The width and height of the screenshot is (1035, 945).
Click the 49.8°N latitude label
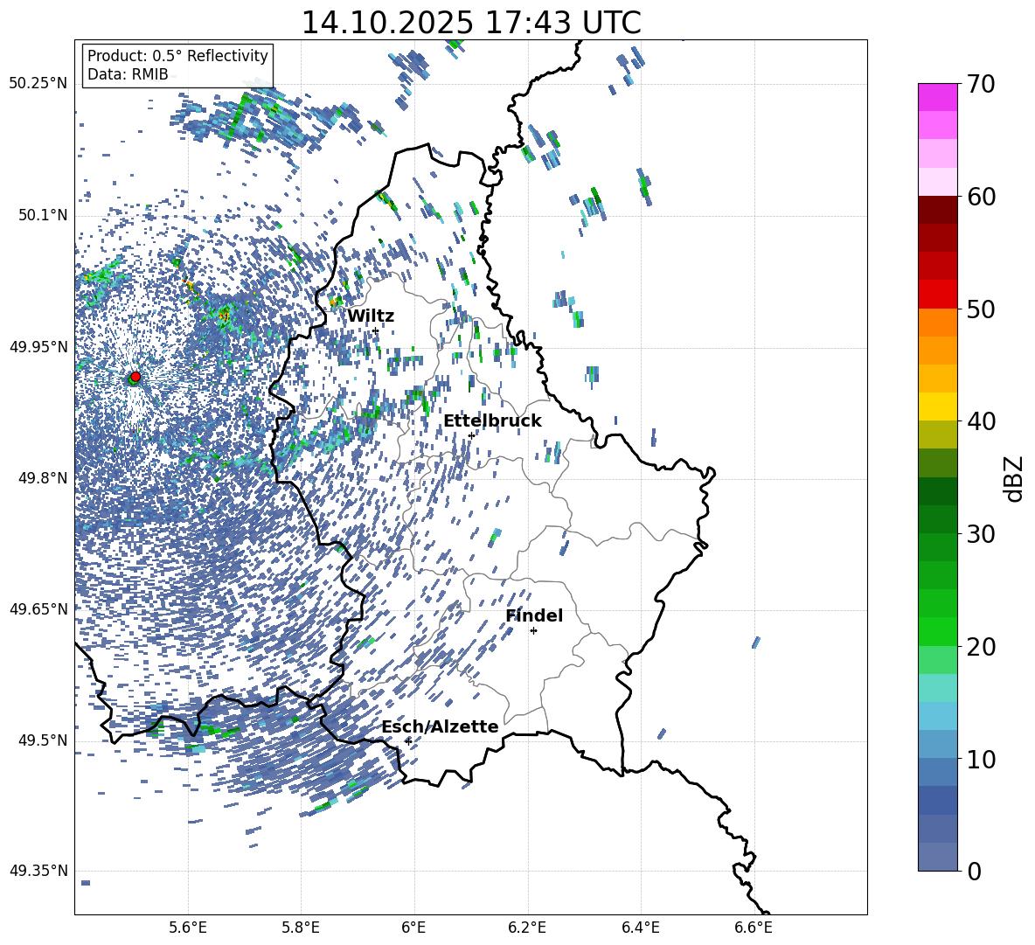tap(42, 478)
